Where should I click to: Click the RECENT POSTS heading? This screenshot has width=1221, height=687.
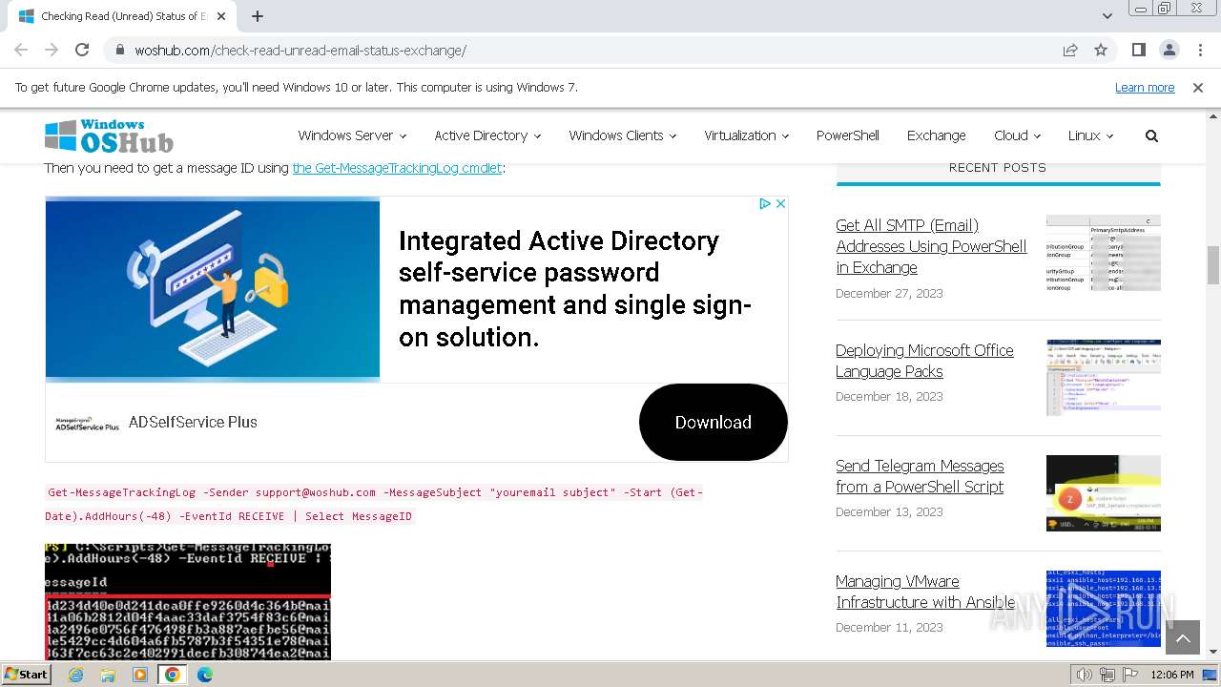(x=998, y=167)
